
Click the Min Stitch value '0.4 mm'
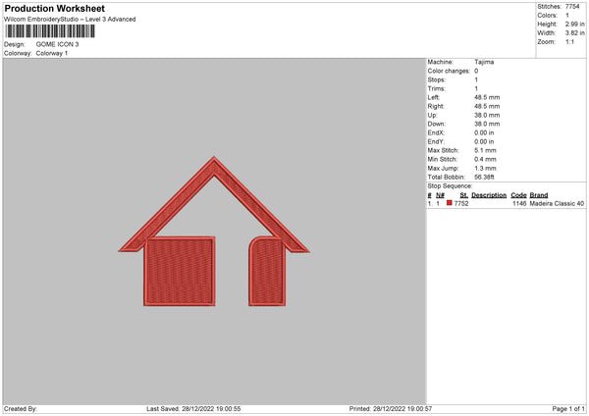pos(485,160)
